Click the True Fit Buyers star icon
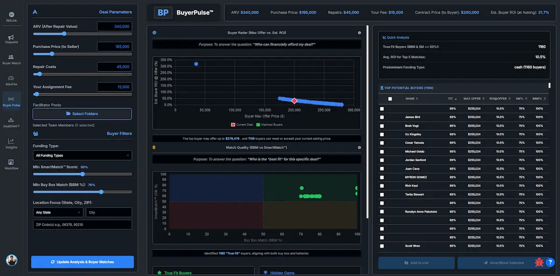This screenshot has width=560, height=276. point(159,273)
